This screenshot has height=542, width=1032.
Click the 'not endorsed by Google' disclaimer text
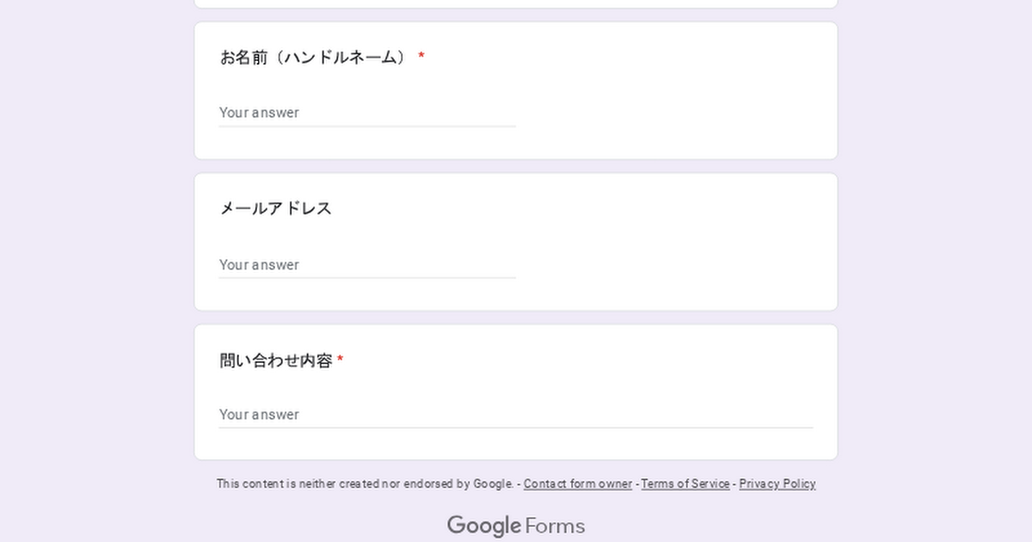click(365, 484)
